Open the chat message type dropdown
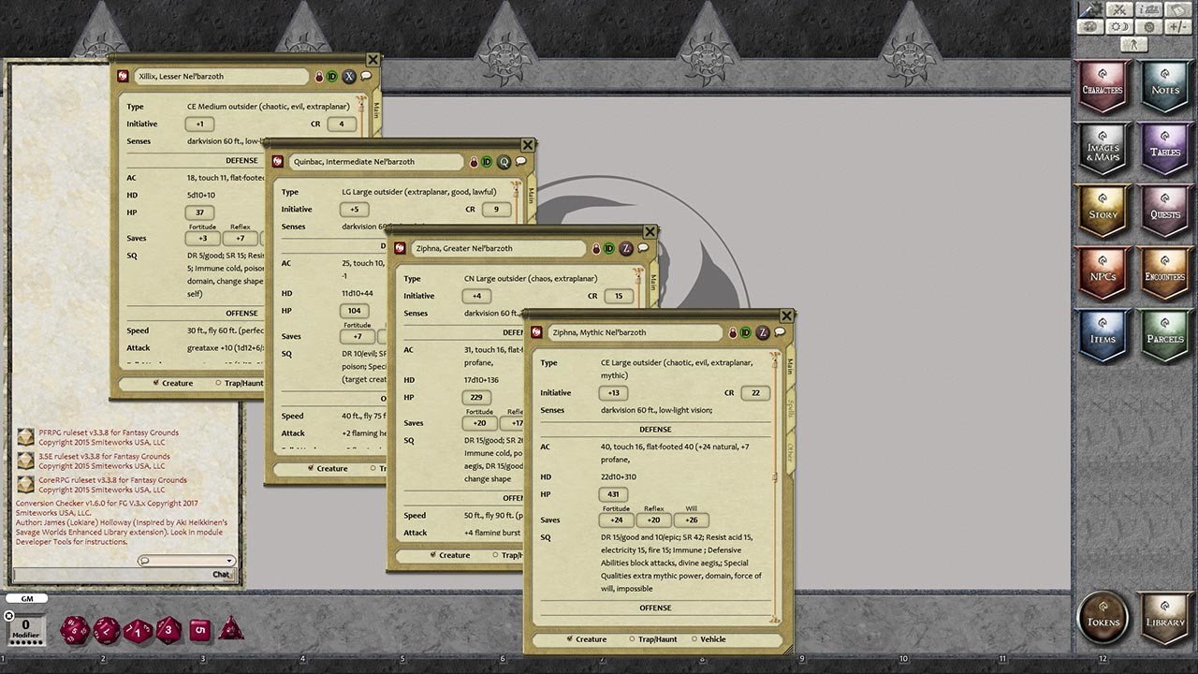Screen dimensions: 1198x674 pyautogui.click(x=229, y=560)
